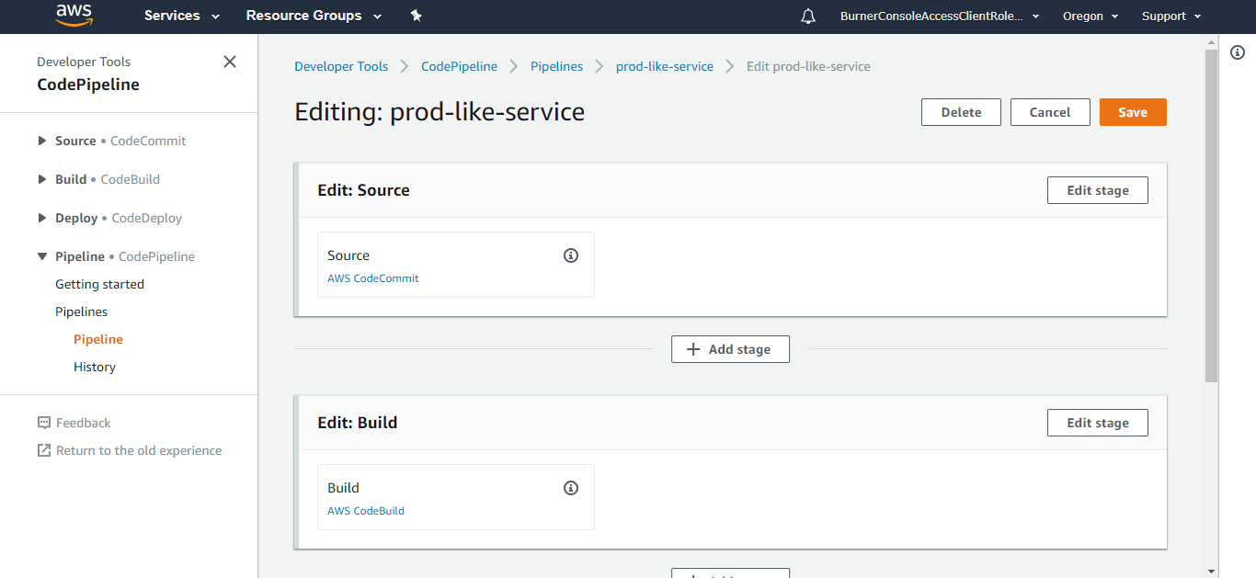
Task: Open the Support dropdown menu
Action: [x=1170, y=16]
